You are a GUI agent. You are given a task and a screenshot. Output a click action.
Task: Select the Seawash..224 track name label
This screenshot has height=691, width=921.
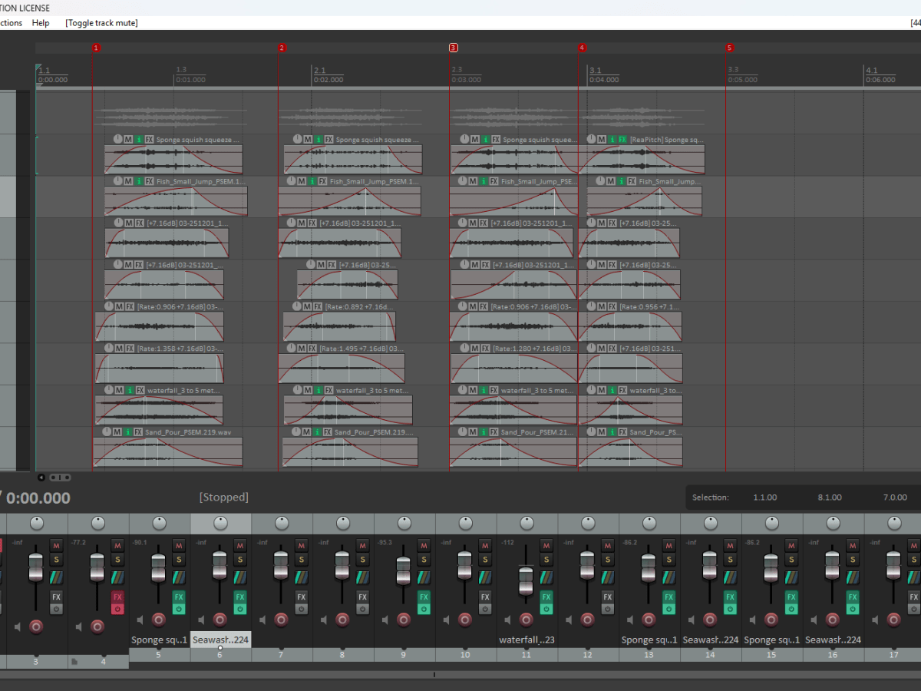click(x=221, y=640)
